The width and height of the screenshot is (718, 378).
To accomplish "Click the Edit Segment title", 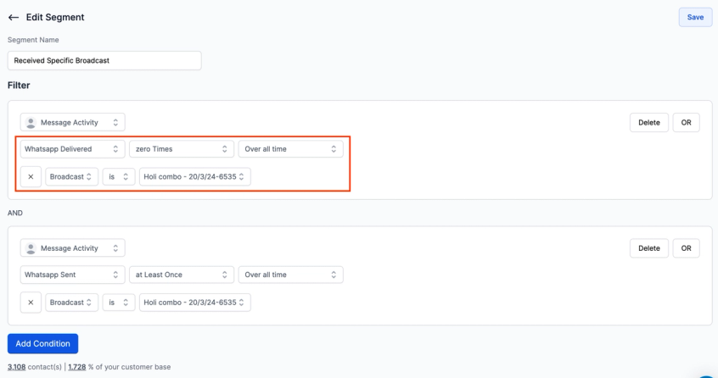I will pyautogui.click(x=55, y=17).
